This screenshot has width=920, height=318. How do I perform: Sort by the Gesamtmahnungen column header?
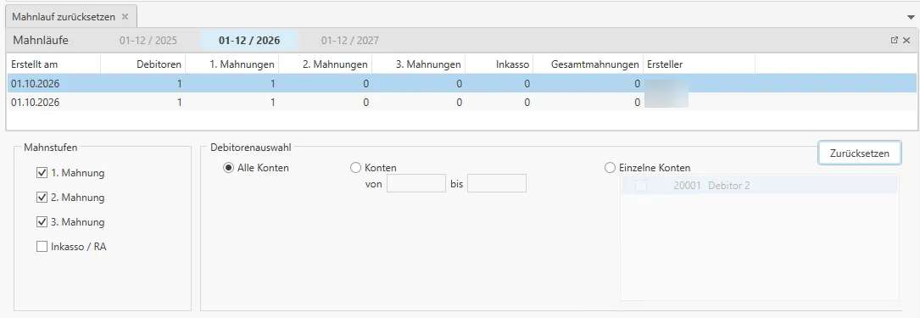[x=588, y=64]
